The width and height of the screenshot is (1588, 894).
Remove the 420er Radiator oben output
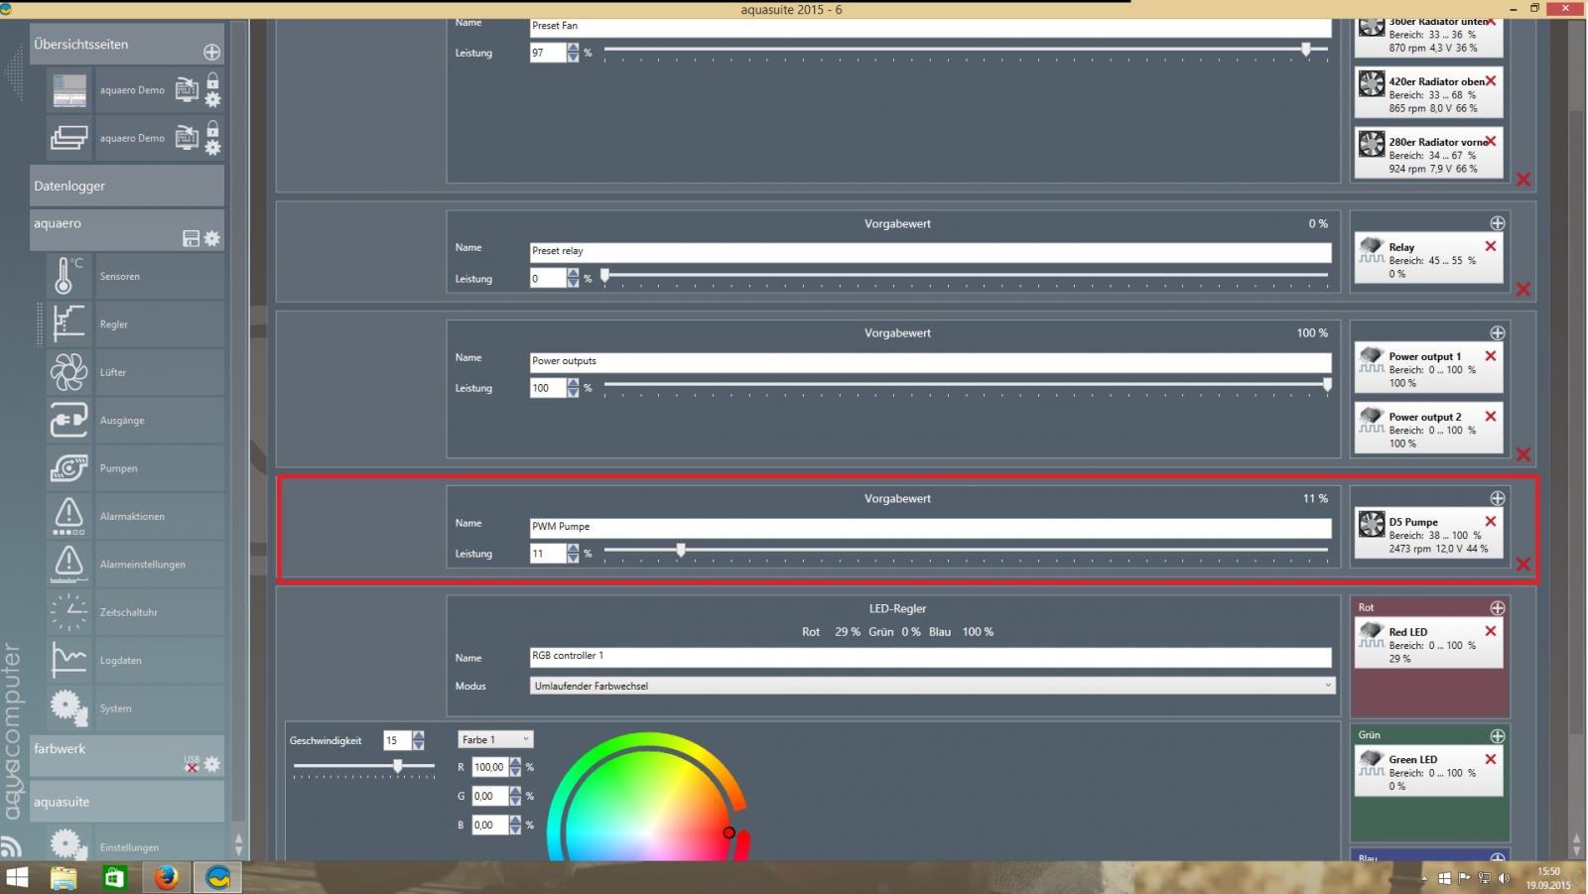1491,80
